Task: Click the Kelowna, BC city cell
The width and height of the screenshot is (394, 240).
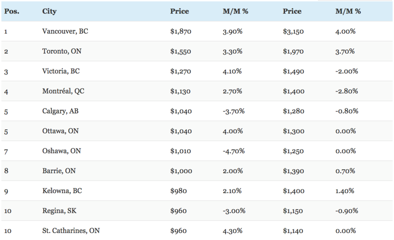Action: [62, 191]
